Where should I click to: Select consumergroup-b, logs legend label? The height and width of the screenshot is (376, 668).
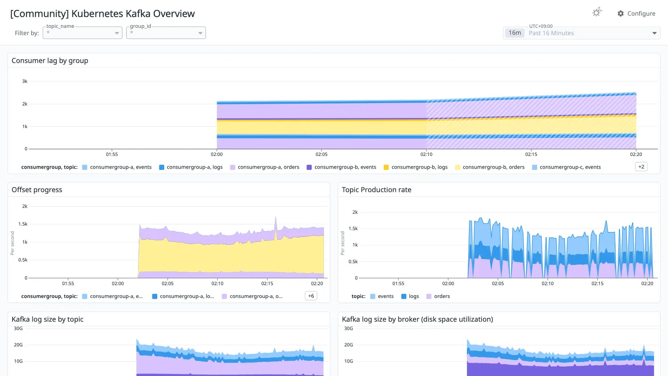click(x=419, y=167)
